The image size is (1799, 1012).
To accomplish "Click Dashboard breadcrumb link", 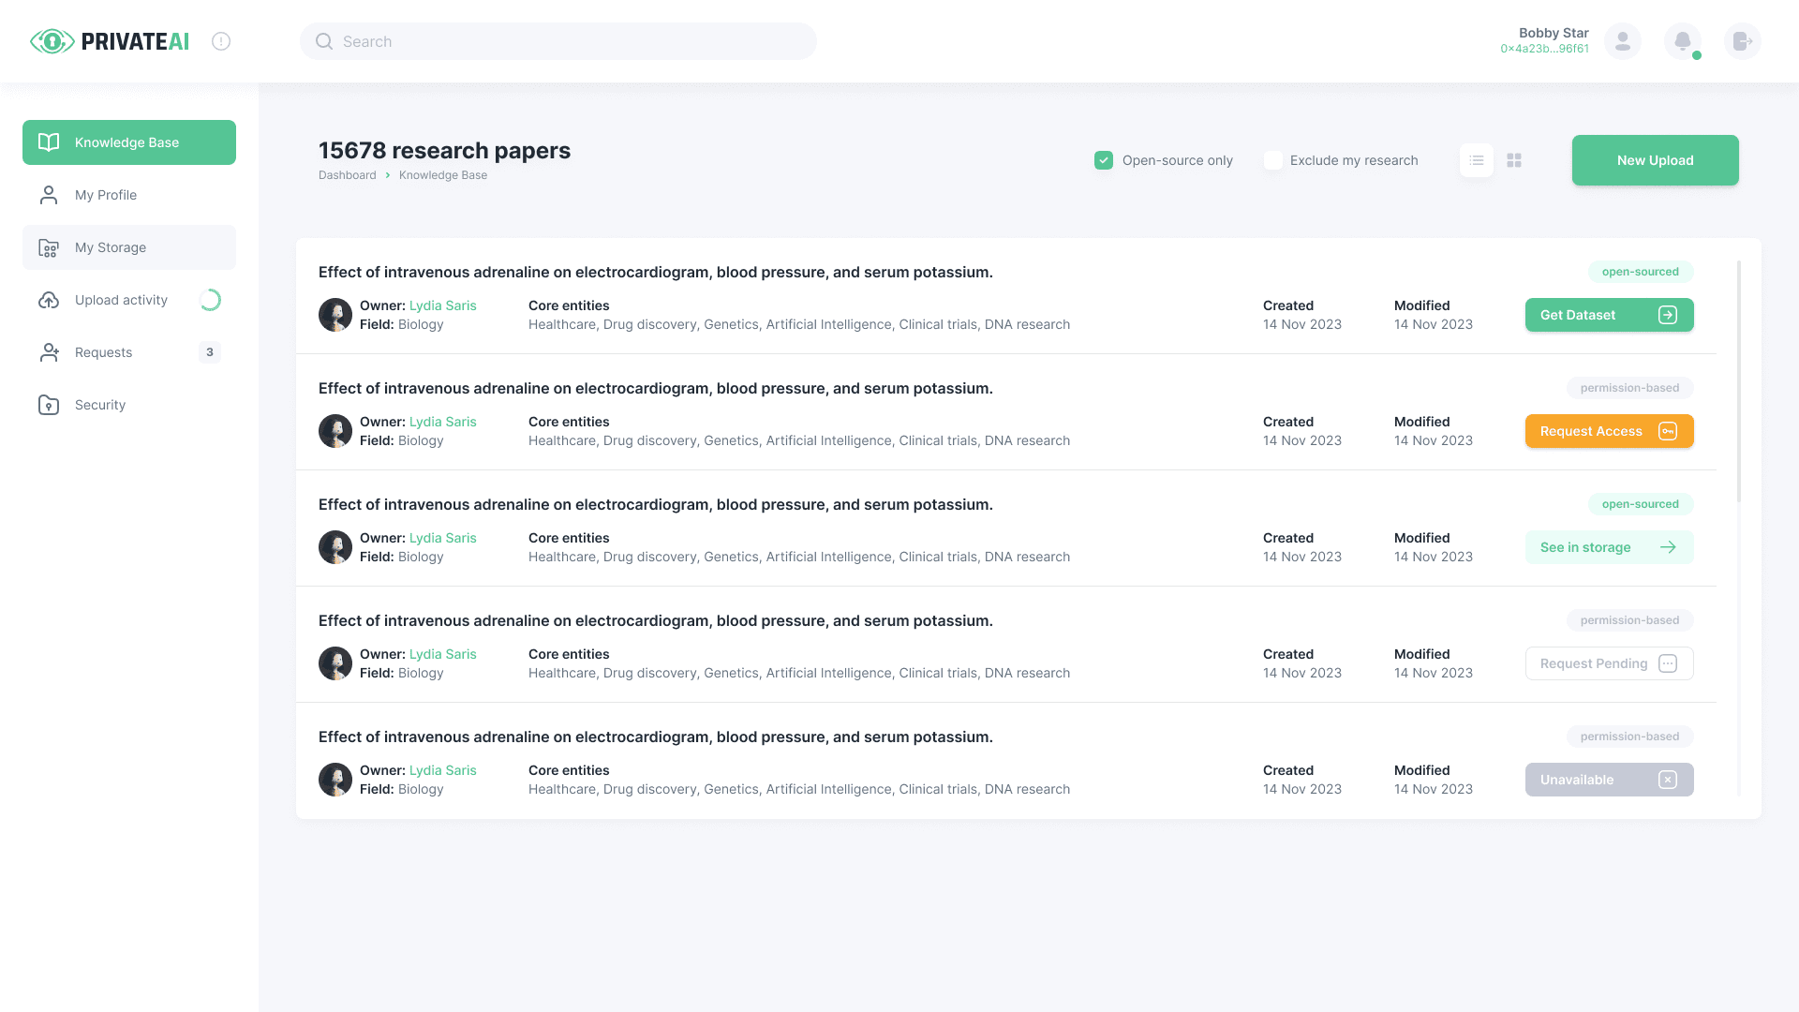I will [x=347, y=175].
